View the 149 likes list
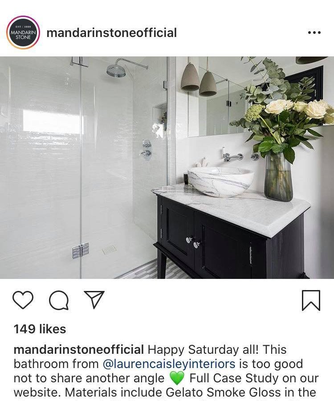The width and height of the screenshot is (334, 401). (40, 329)
